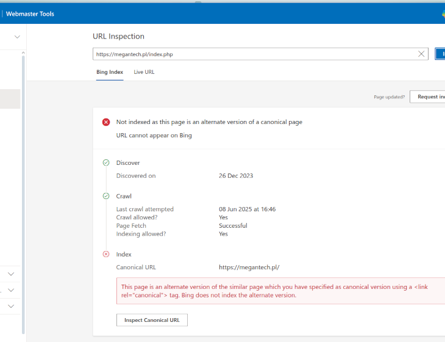Select the highlighted sidebar menu item
This screenshot has width=445, height=342.
point(10,99)
